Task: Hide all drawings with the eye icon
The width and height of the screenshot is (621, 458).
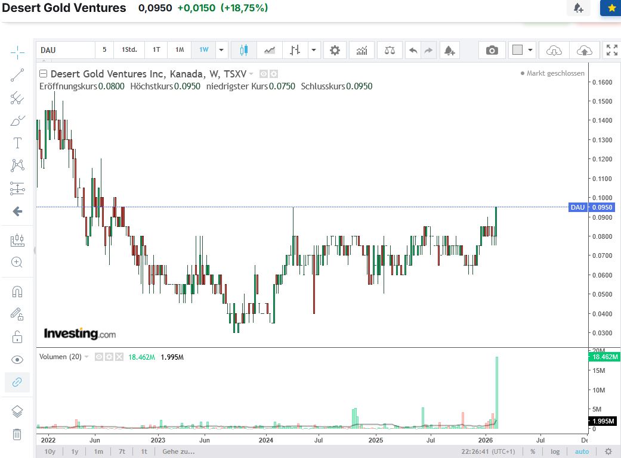Action: coord(17,360)
